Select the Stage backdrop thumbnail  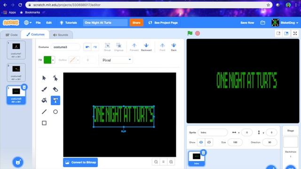click(291, 142)
